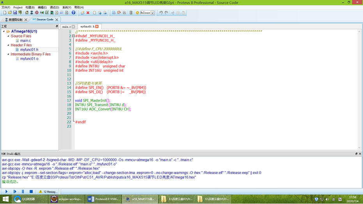
Task: Open the Gerber Viewer icon
Action: 47,13
